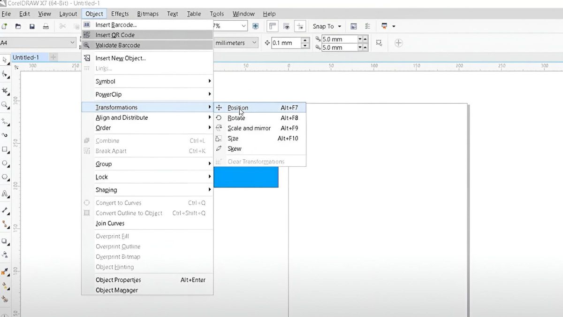Open the application launcher dropdown arrow
This screenshot has height=317, width=563.
click(394, 26)
